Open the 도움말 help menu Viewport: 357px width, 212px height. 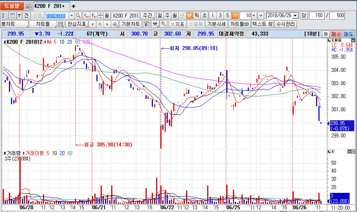[12, 6]
